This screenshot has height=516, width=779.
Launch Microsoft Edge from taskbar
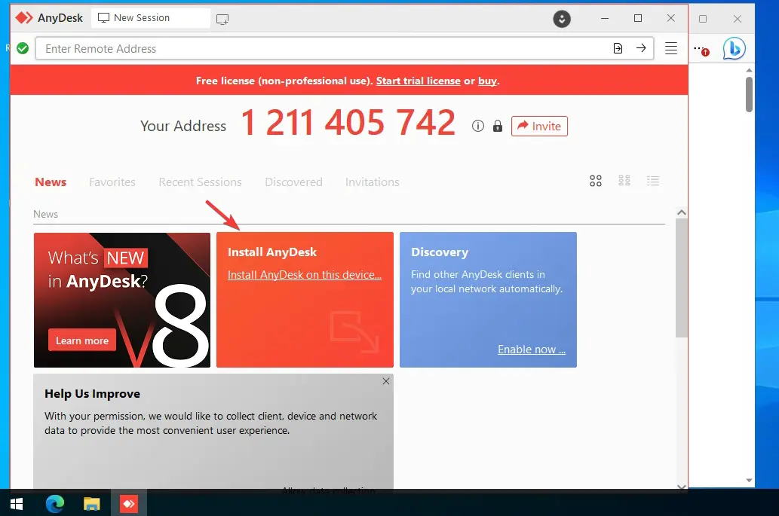54,504
